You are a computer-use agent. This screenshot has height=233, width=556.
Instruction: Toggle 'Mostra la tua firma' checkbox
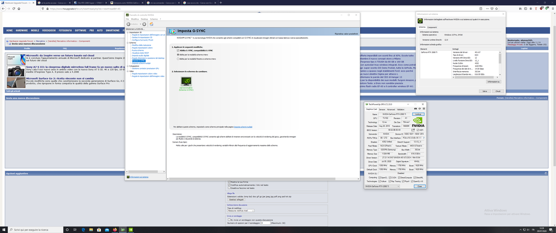pyautogui.click(x=229, y=182)
